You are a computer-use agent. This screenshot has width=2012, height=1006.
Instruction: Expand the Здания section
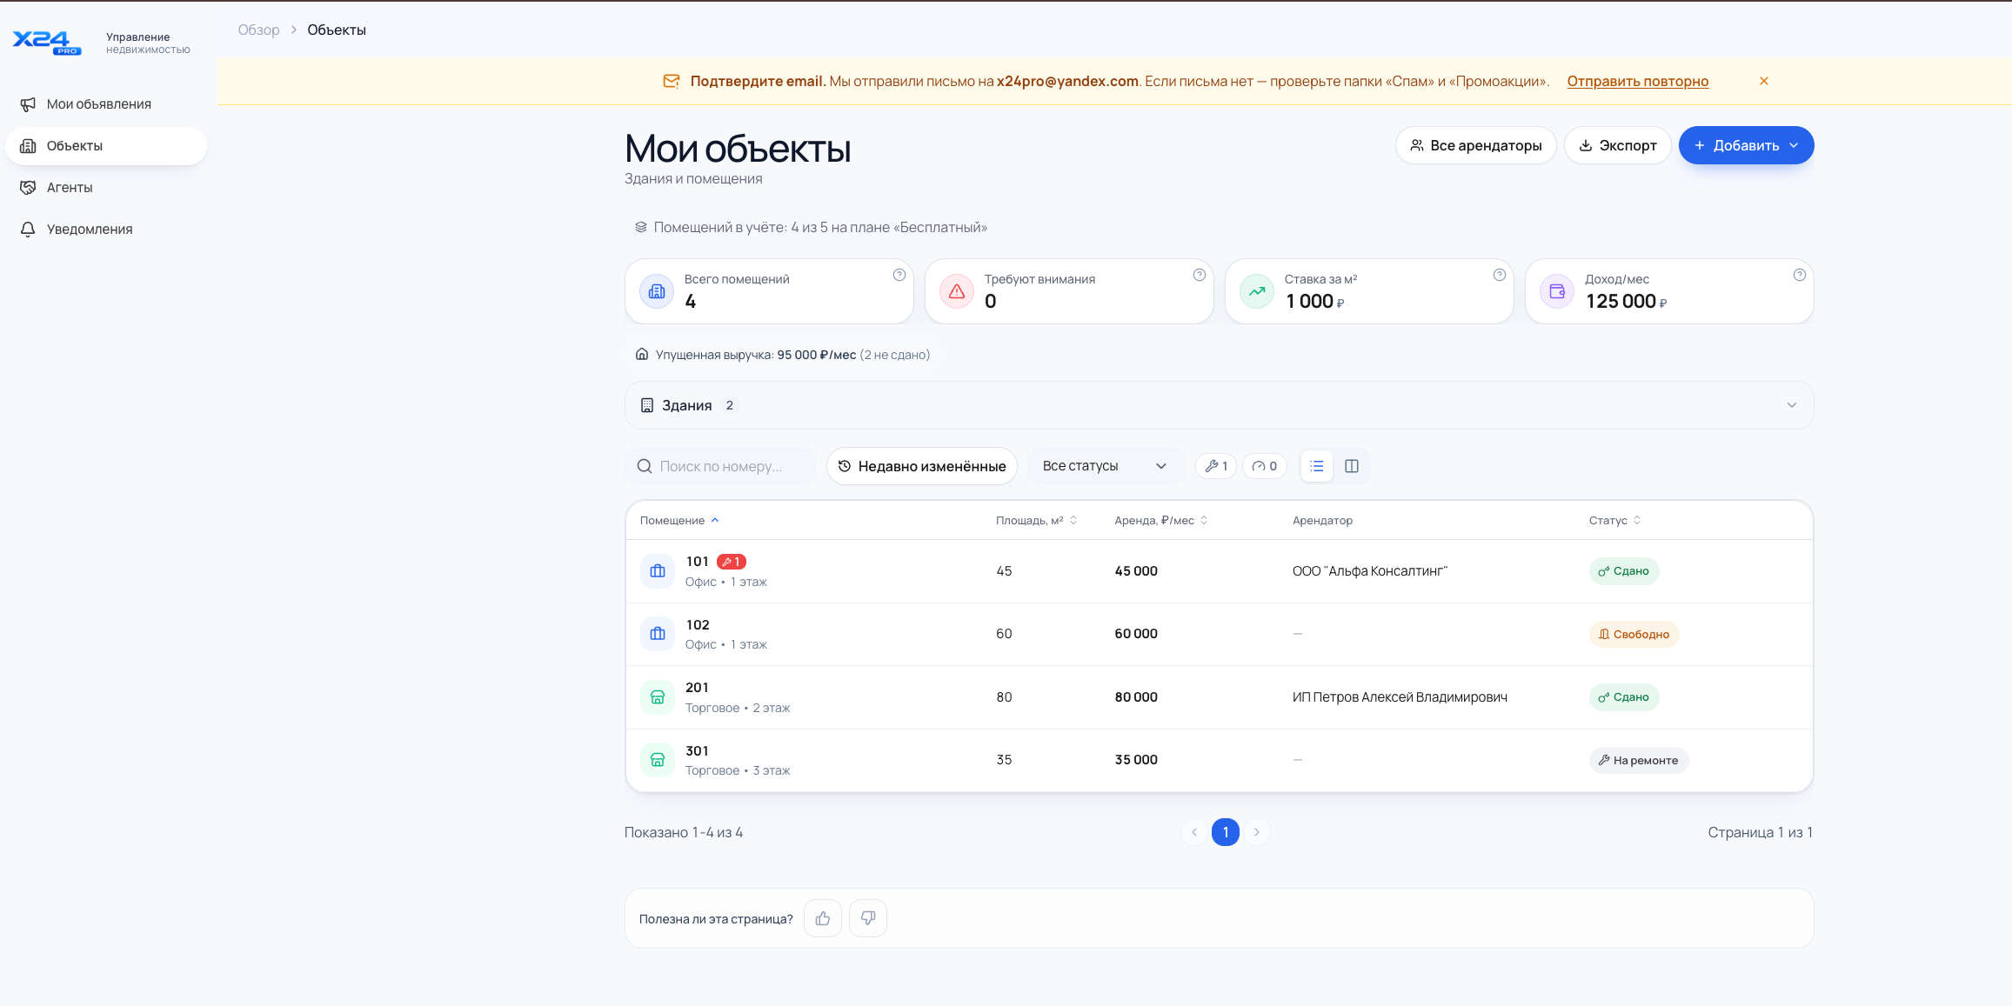[x=1219, y=405]
